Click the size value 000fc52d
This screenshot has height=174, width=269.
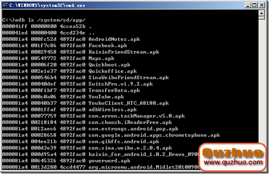[x=44, y=39]
